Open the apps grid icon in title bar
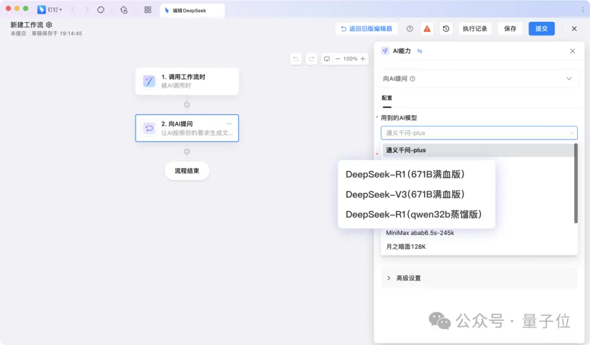 147,9
